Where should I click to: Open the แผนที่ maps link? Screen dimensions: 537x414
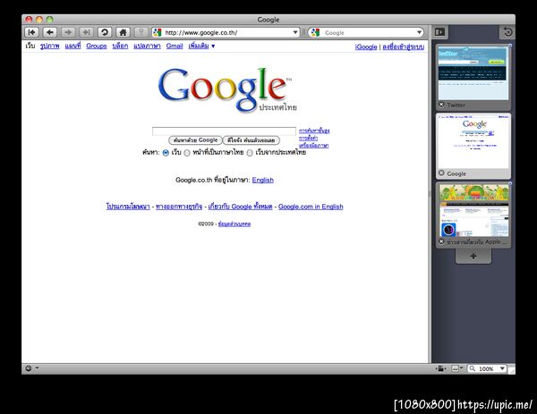pos(73,46)
